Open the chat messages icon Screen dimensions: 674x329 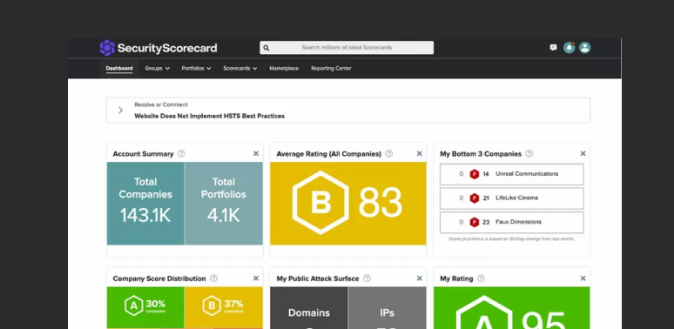click(553, 48)
